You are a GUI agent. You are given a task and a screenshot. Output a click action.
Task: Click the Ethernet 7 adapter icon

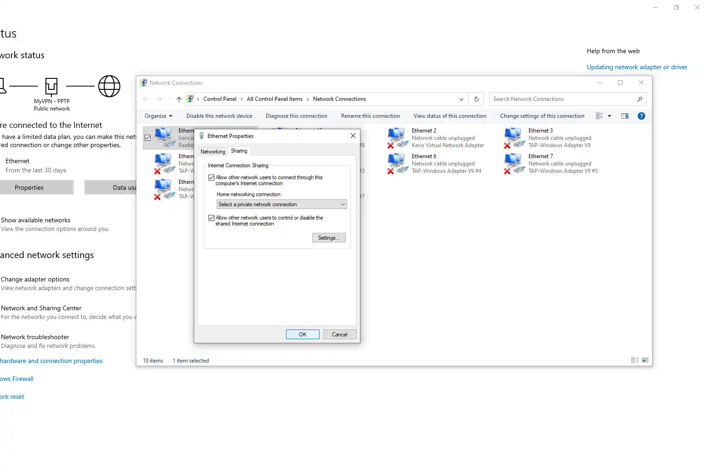coord(514,164)
